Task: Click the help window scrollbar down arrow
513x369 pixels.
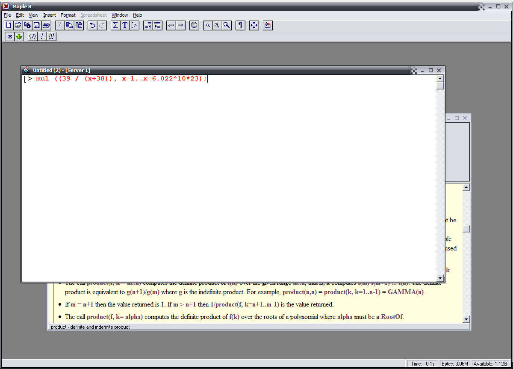Action: 466,319
